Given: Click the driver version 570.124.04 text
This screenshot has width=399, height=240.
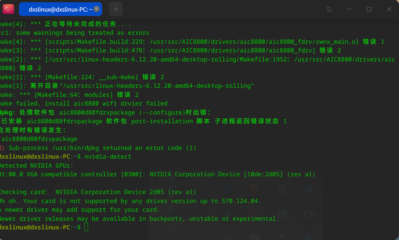Looking at the screenshot, I should pos(241,201).
